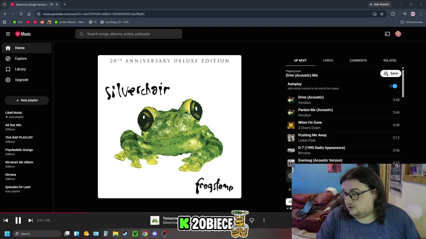
Task: Open the Explore section
Action: (27, 58)
